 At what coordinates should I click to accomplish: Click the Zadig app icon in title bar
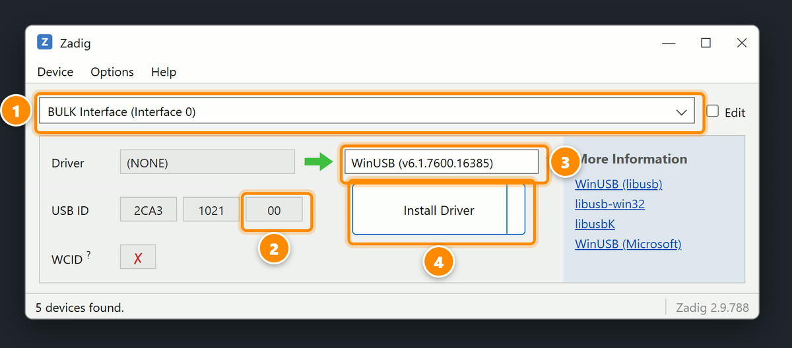[x=45, y=43]
